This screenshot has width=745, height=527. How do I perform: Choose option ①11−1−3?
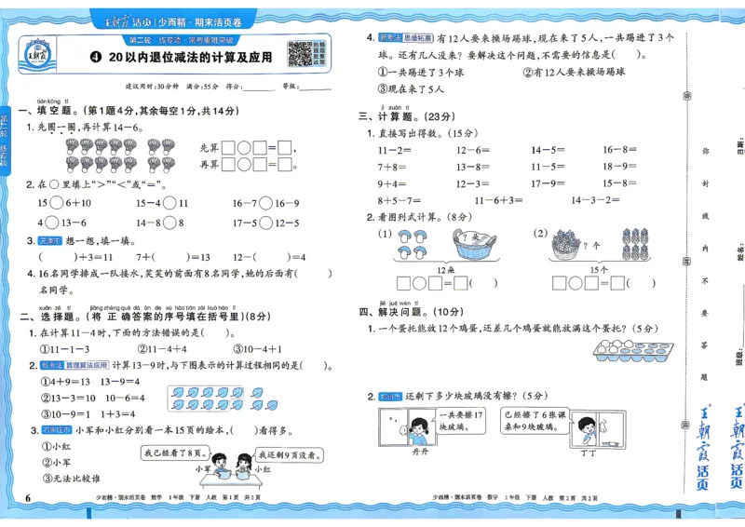click(x=65, y=349)
